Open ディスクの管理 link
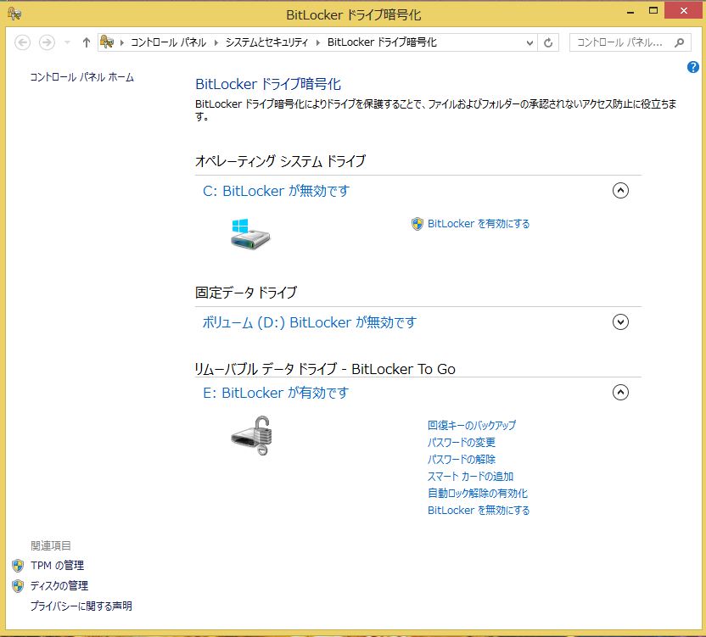The width and height of the screenshot is (706, 637). 59,585
